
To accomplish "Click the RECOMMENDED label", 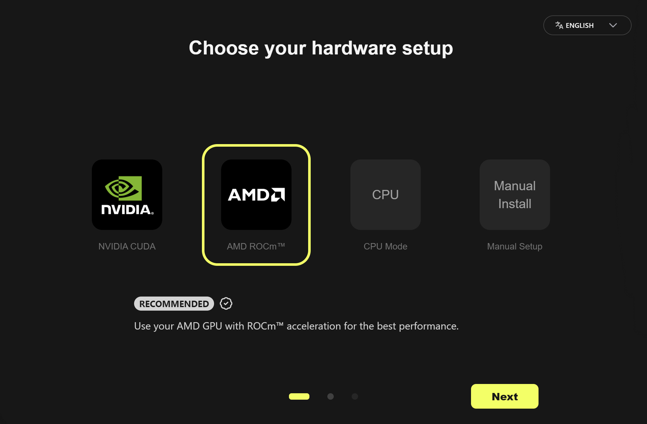I will [x=174, y=303].
